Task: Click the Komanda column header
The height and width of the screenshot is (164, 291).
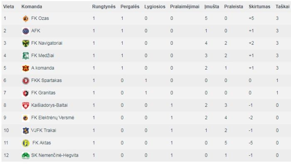Action: (x=32, y=7)
